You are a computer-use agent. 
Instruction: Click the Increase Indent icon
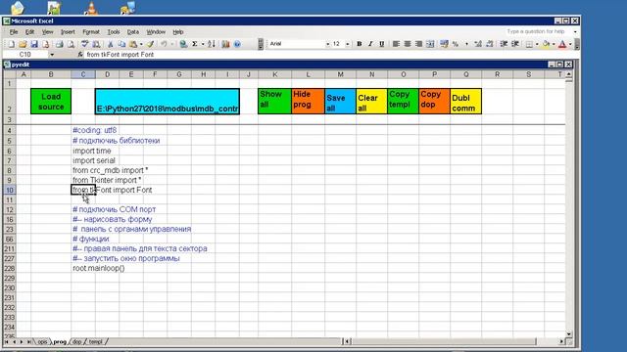pos(515,44)
